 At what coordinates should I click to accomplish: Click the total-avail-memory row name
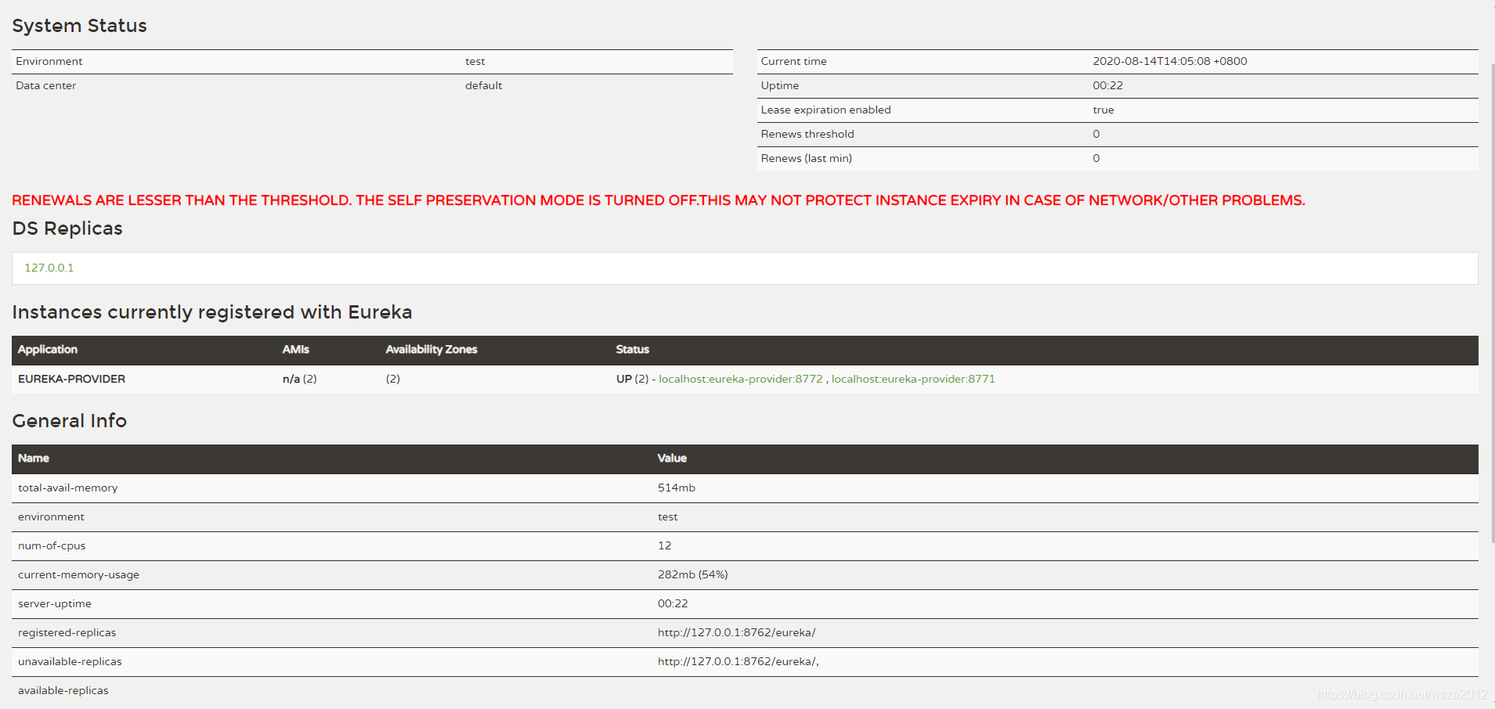tap(68, 488)
